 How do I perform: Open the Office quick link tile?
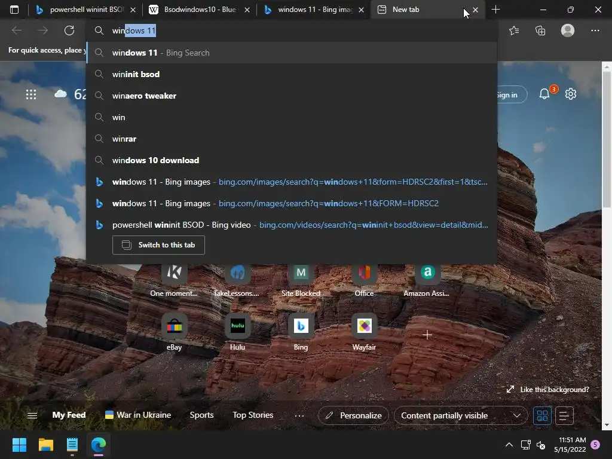[x=364, y=280]
